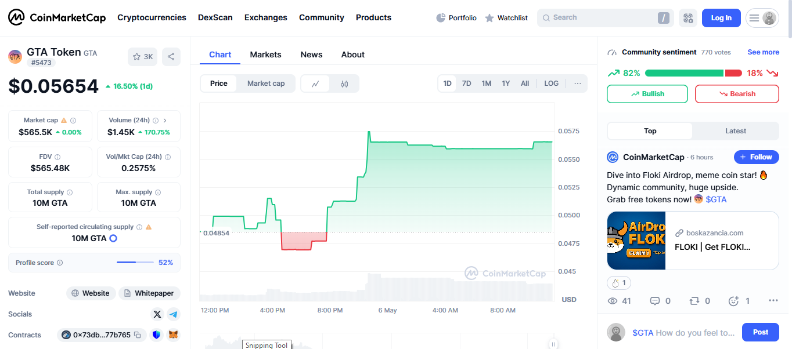This screenshot has height=349, width=792.
Task: Click the Max. supply info icon
Action: 158,192
